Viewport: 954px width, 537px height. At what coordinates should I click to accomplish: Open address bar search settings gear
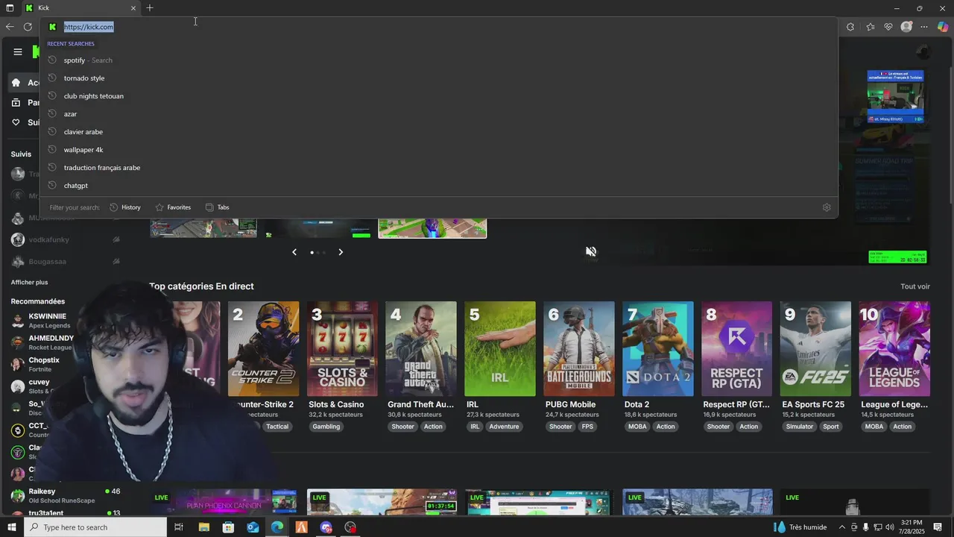[827, 207]
